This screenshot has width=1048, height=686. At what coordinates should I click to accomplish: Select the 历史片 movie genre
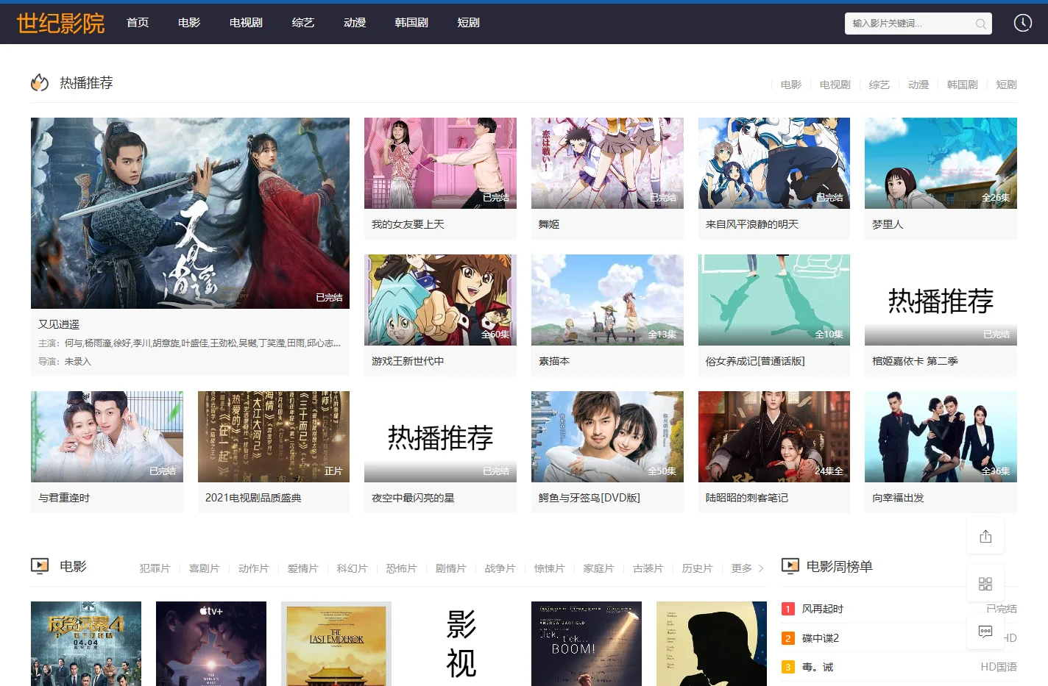coord(697,568)
